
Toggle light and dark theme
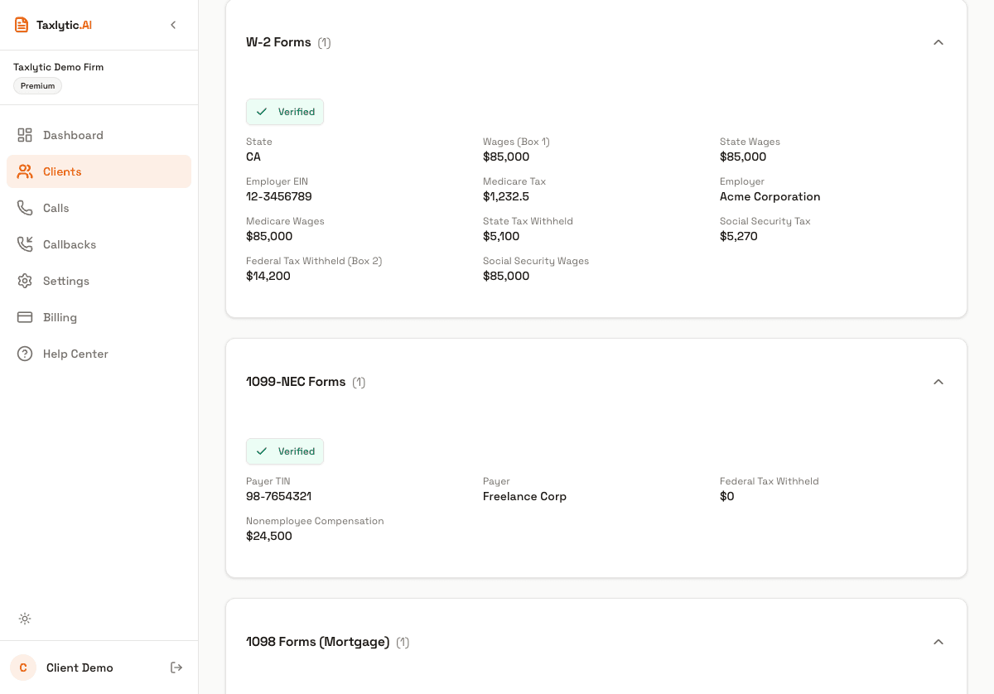tap(25, 619)
